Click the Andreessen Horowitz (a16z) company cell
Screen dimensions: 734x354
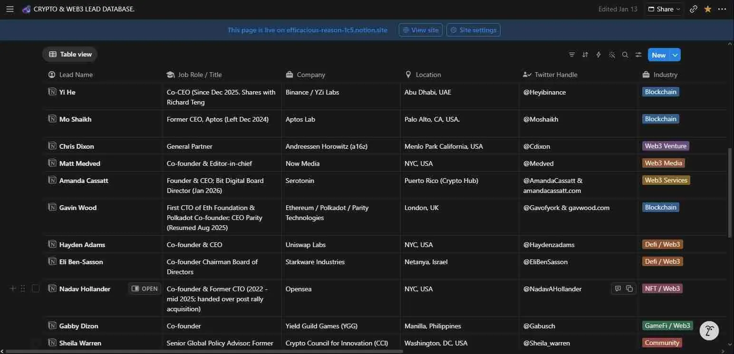pyautogui.click(x=341, y=146)
